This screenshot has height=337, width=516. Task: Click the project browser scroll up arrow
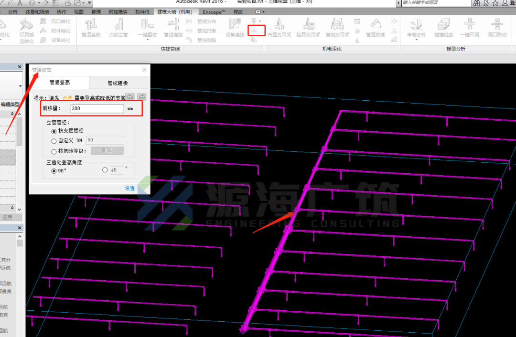click(x=20, y=236)
